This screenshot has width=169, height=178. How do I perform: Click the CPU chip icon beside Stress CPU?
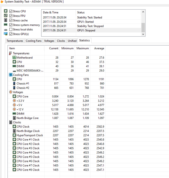tap(6, 11)
